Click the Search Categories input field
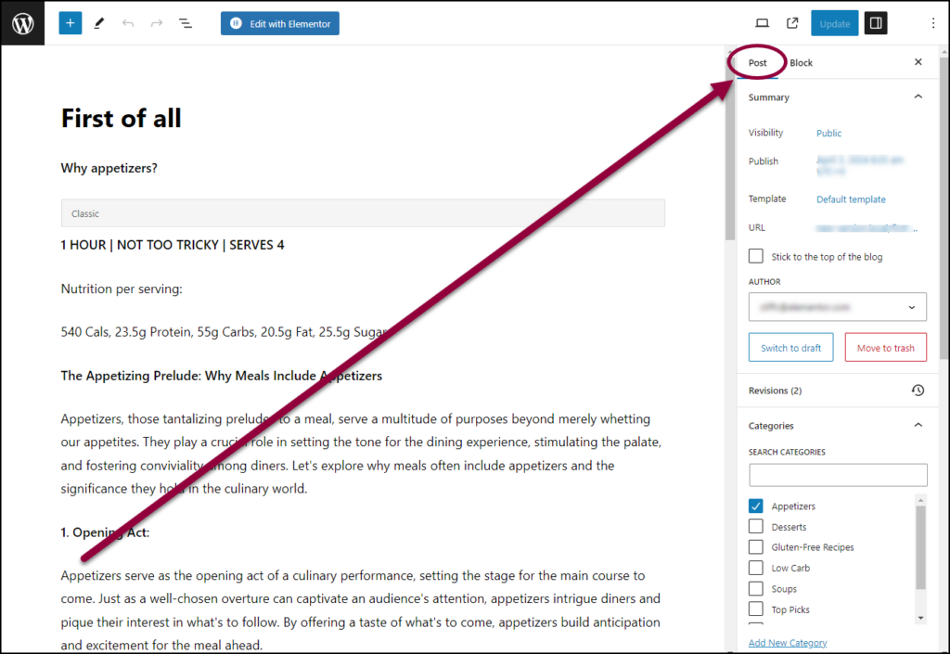950x654 pixels. (838, 474)
